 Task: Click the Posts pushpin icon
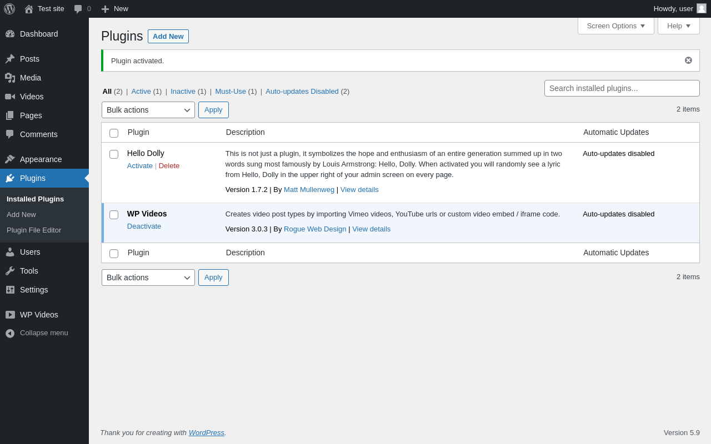10,59
